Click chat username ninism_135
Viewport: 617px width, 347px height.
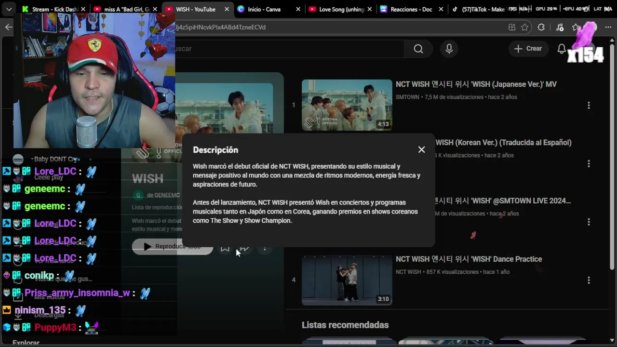(x=40, y=310)
